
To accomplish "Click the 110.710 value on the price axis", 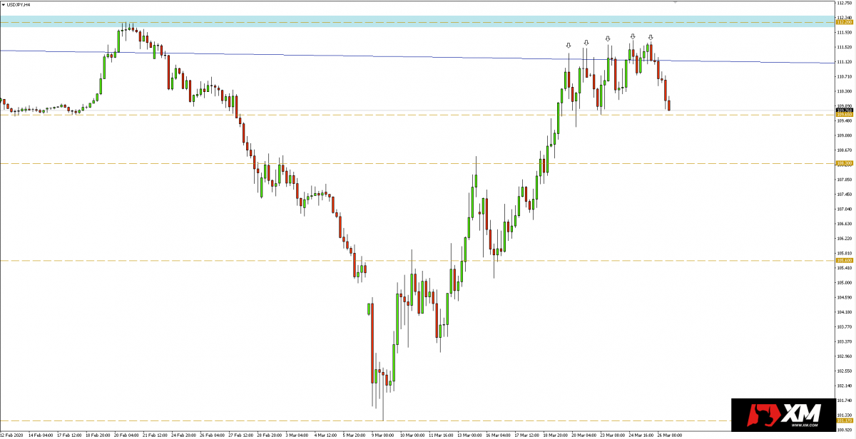I will tap(845, 76).
